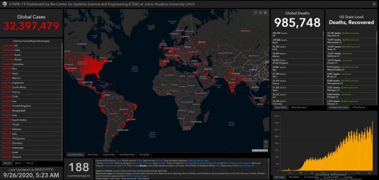Image resolution: width=379 pixels, height=180 pixels.
Task: Open the Contact US link
Action: coord(249,165)
